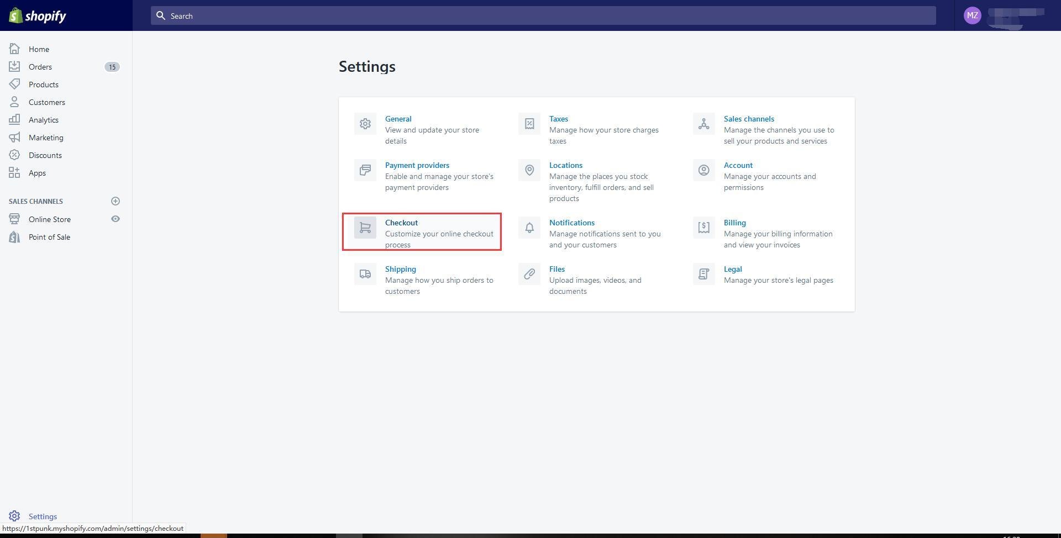The width and height of the screenshot is (1061, 538).
Task: Click the Shopify logo
Action: 38,15
